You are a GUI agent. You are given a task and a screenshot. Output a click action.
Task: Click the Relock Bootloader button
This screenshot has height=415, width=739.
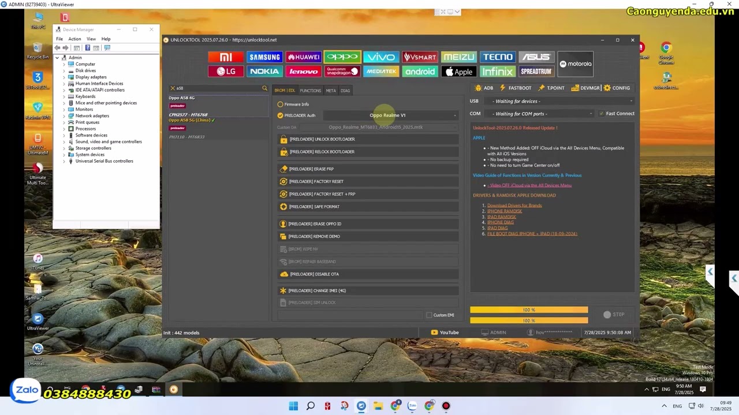[x=368, y=152]
